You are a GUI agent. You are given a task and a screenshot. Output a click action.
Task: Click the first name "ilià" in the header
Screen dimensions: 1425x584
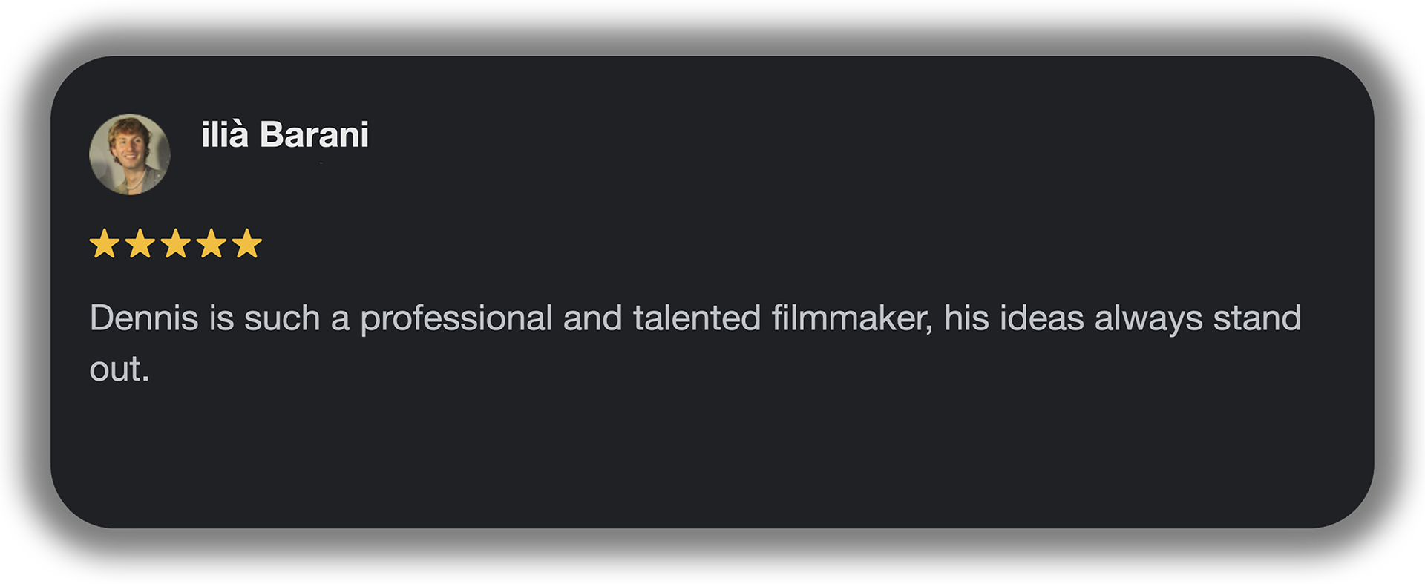pyautogui.click(x=224, y=135)
